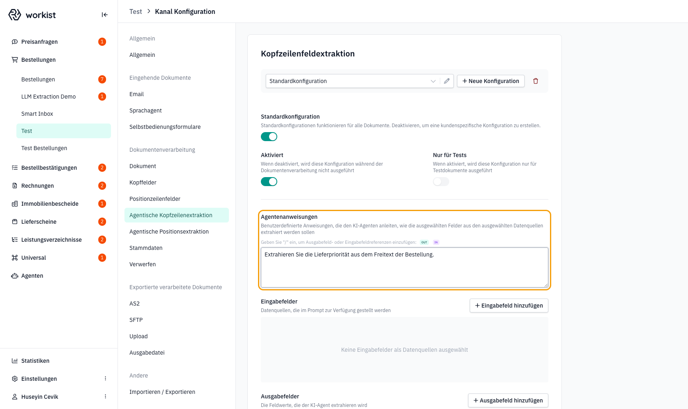Enable the Nur für Tests switch

click(x=441, y=182)
